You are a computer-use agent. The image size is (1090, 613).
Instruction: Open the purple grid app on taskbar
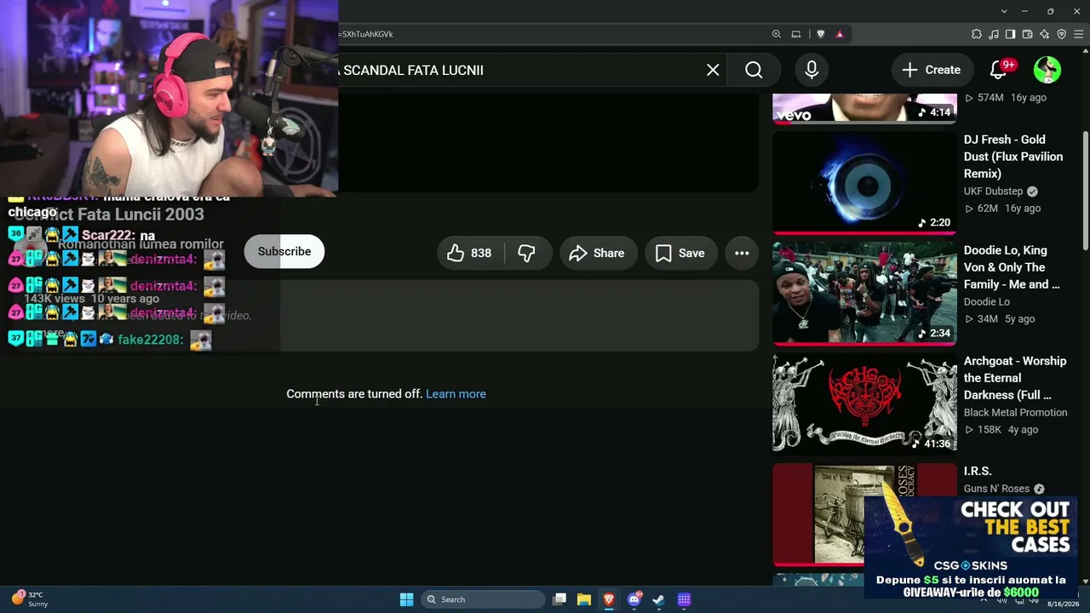[684, 599]
